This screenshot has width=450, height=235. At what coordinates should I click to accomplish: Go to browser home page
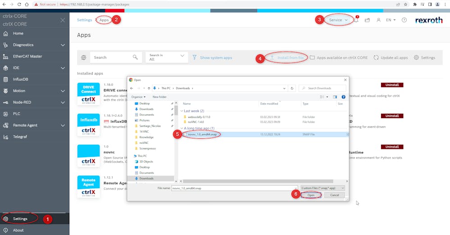click(27, 4)
